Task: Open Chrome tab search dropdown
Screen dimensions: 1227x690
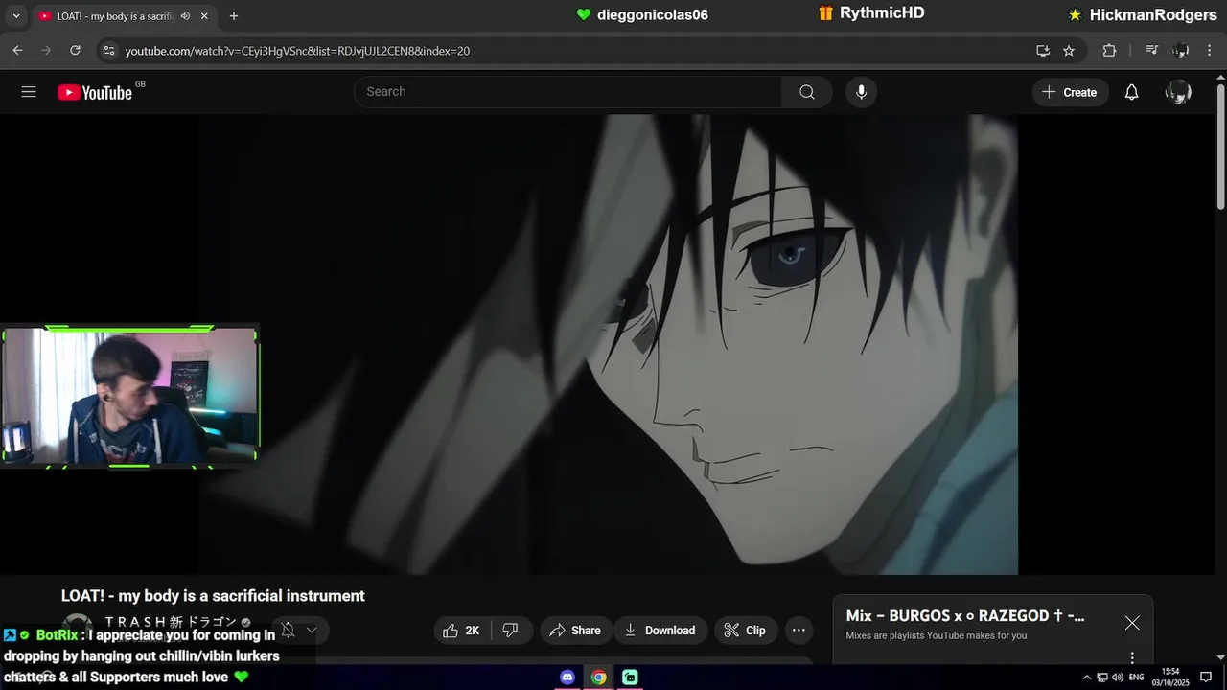Action: coord(15,16)
